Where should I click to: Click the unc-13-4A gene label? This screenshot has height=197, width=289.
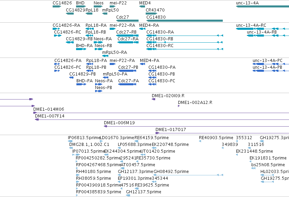[247, 3]
